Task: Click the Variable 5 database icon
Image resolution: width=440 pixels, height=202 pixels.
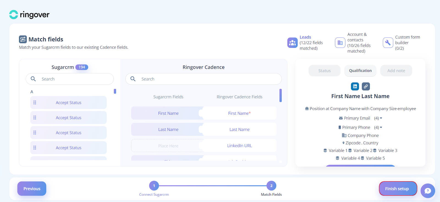Action: [x=362, y=158]
